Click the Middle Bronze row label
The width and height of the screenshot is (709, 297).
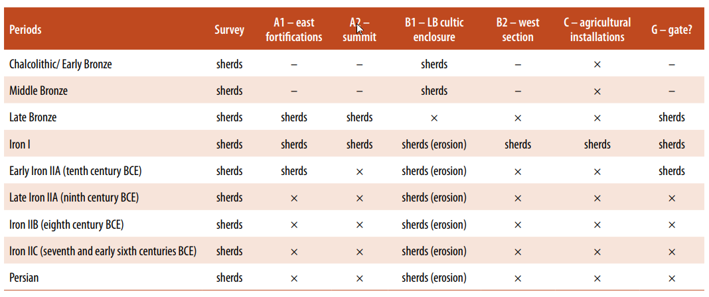tap(39, 91)
